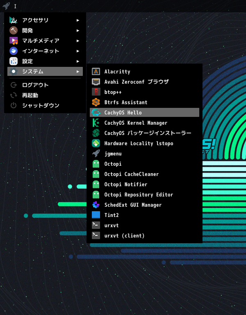Open the Octopi package manager entry
The image size is (246, 315).
click(113, 164)
